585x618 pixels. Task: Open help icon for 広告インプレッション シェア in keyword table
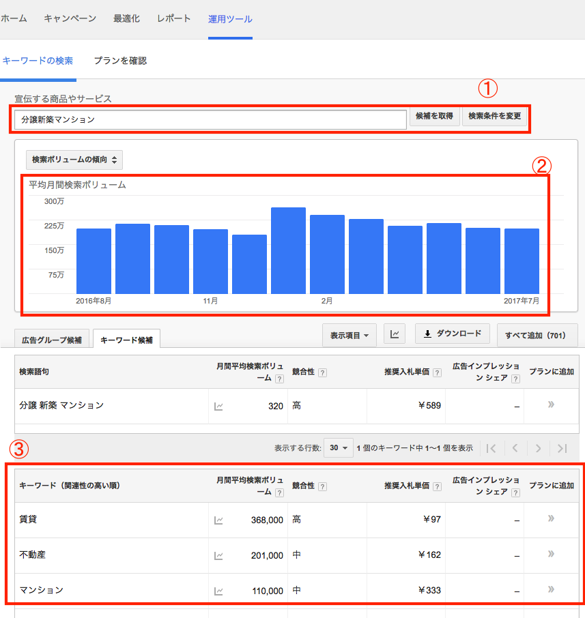tap(515, 492)
